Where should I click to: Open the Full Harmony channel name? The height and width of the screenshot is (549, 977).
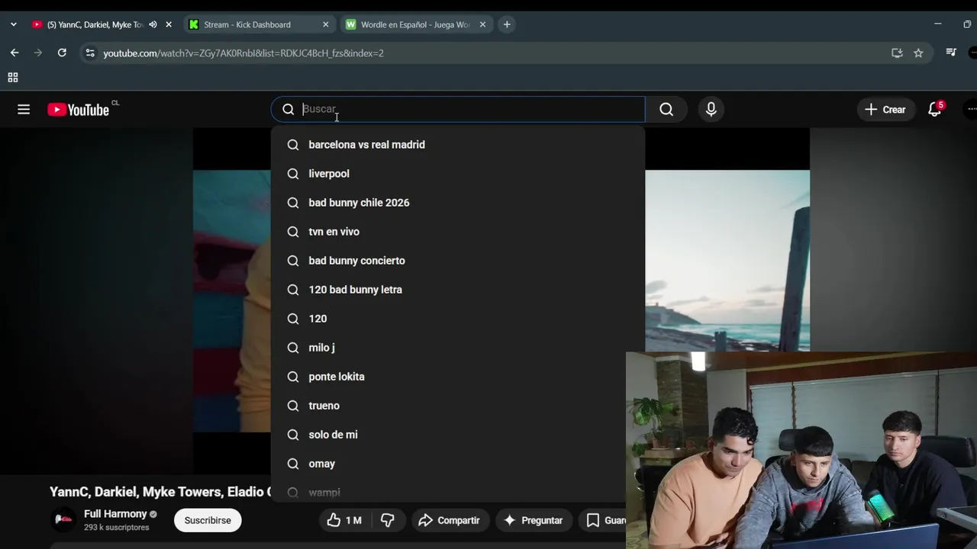(115, 514)
